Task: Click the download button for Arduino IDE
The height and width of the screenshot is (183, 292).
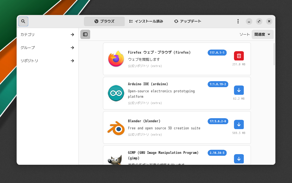Action: (x=239, y=90)
